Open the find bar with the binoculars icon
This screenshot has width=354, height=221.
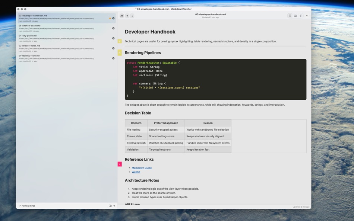(121, 16)
